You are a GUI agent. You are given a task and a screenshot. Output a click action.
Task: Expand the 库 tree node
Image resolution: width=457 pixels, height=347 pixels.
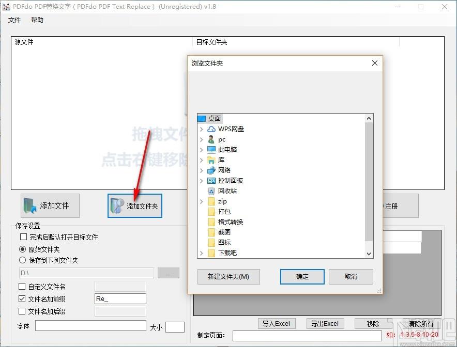point(202,160)
